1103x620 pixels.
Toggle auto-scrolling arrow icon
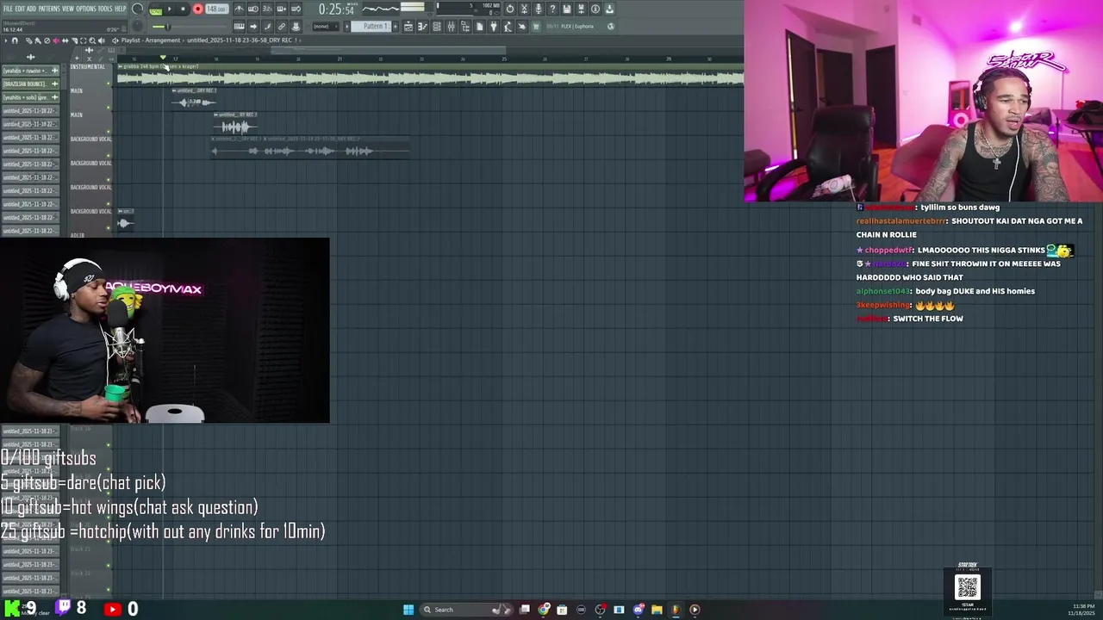coord(253,27)
